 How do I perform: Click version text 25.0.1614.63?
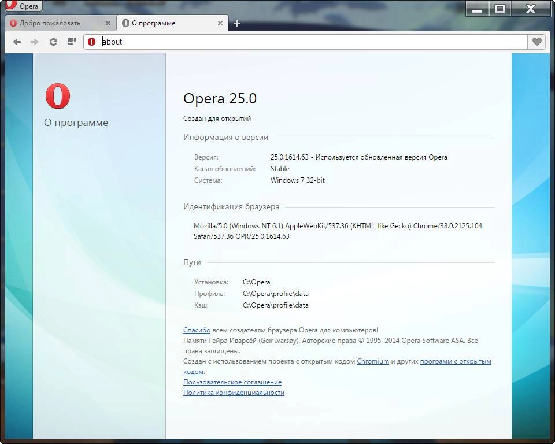pyautogui.click(x=290, y=157)
